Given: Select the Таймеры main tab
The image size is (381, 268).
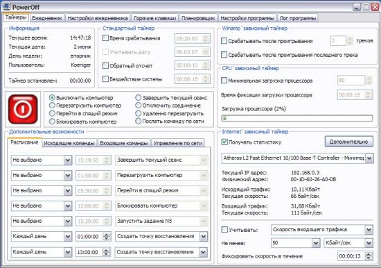Looking at the screenshot, I should [x=16, y=17].
